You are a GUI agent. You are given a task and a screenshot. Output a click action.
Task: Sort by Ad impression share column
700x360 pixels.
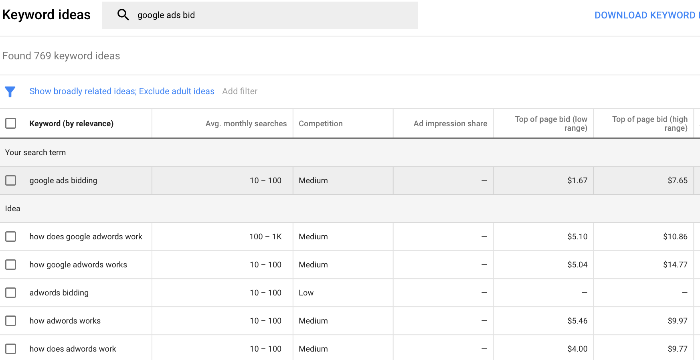[450, 123]
